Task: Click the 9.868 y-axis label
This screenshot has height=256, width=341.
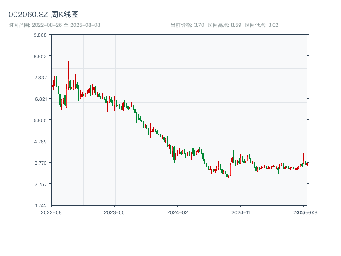Action: click(x=40, y=35)
